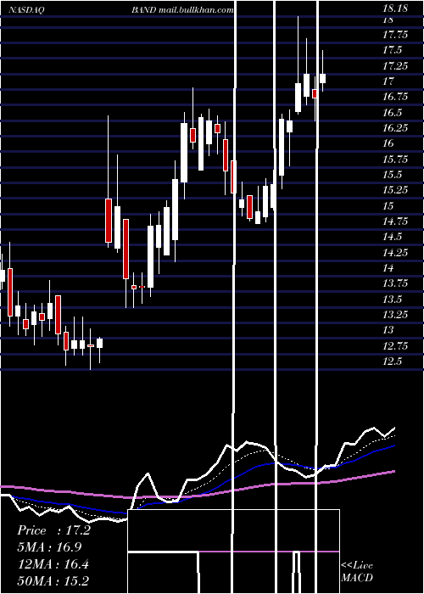Select the 18.18 top price label
This screenshot has width=424, height=594.
coord(395,8)
